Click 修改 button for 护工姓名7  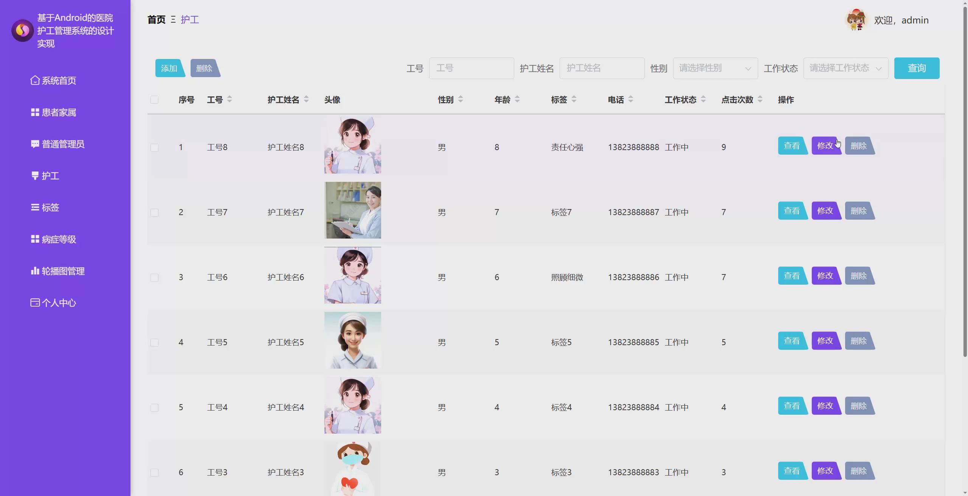pyautogui.click(x=825, y=211)
